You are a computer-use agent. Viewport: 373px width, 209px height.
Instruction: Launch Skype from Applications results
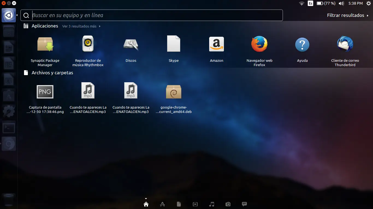(174, 44)
